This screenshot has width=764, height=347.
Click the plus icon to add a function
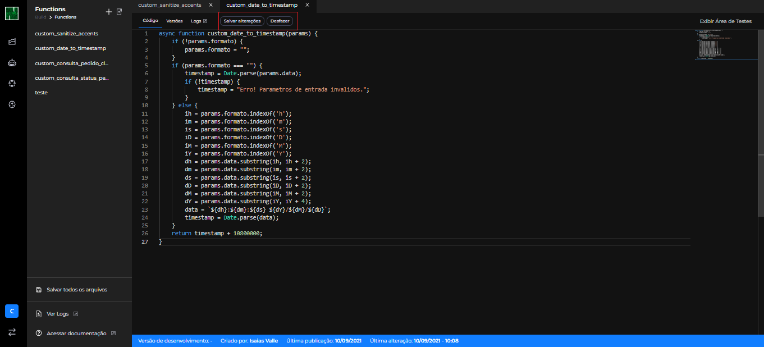[x=109, y=12]
